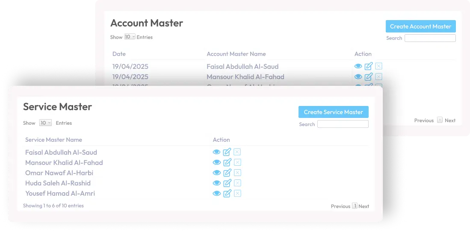470x232 pixels.
Task: Focus the Service Master search field
Action: click(343, 124)
